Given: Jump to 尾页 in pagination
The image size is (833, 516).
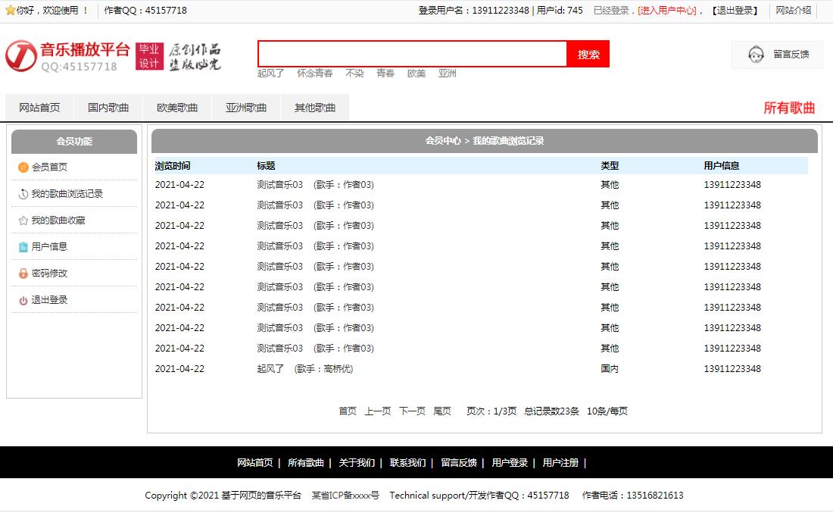Looking at the screenshot, I should (x=442, y=411).
